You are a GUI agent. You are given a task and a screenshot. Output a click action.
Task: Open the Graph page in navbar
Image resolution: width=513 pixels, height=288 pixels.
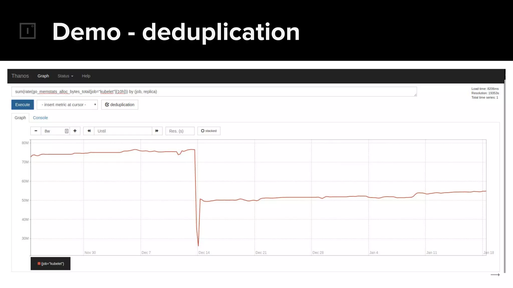(x=43, y=76)
